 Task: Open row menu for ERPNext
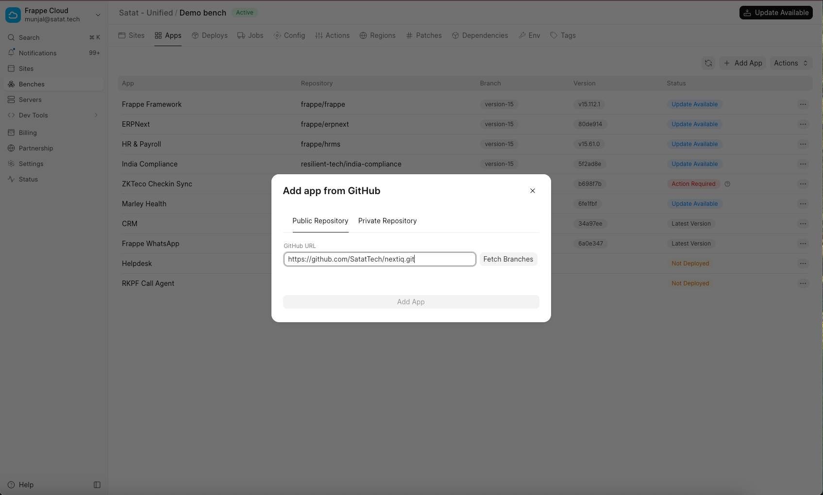click(803, 124)
